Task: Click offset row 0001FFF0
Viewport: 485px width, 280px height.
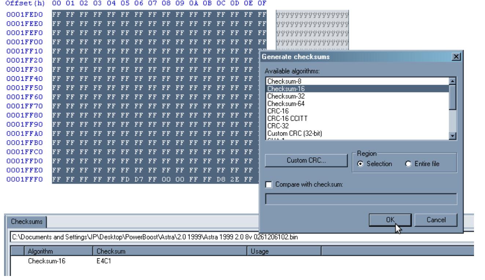Action: coord(24,179)
